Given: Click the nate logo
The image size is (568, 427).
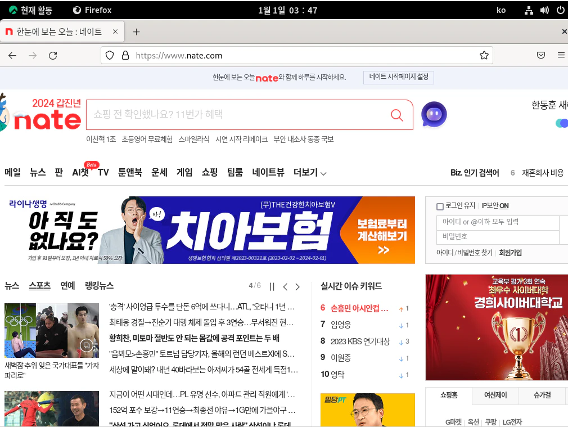Looking at the screenshot, I should point(47,120).
